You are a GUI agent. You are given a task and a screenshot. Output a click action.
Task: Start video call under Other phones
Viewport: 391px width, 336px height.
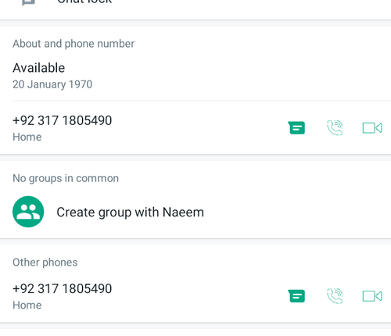[372, 296]
